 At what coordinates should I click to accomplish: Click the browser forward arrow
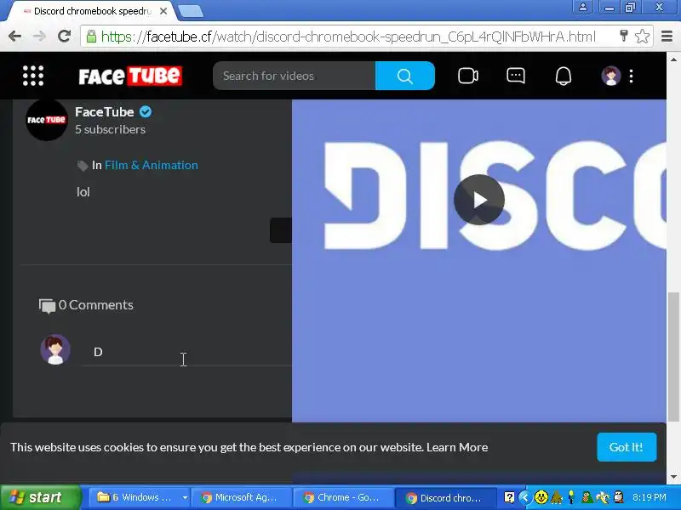pos(39,36)
